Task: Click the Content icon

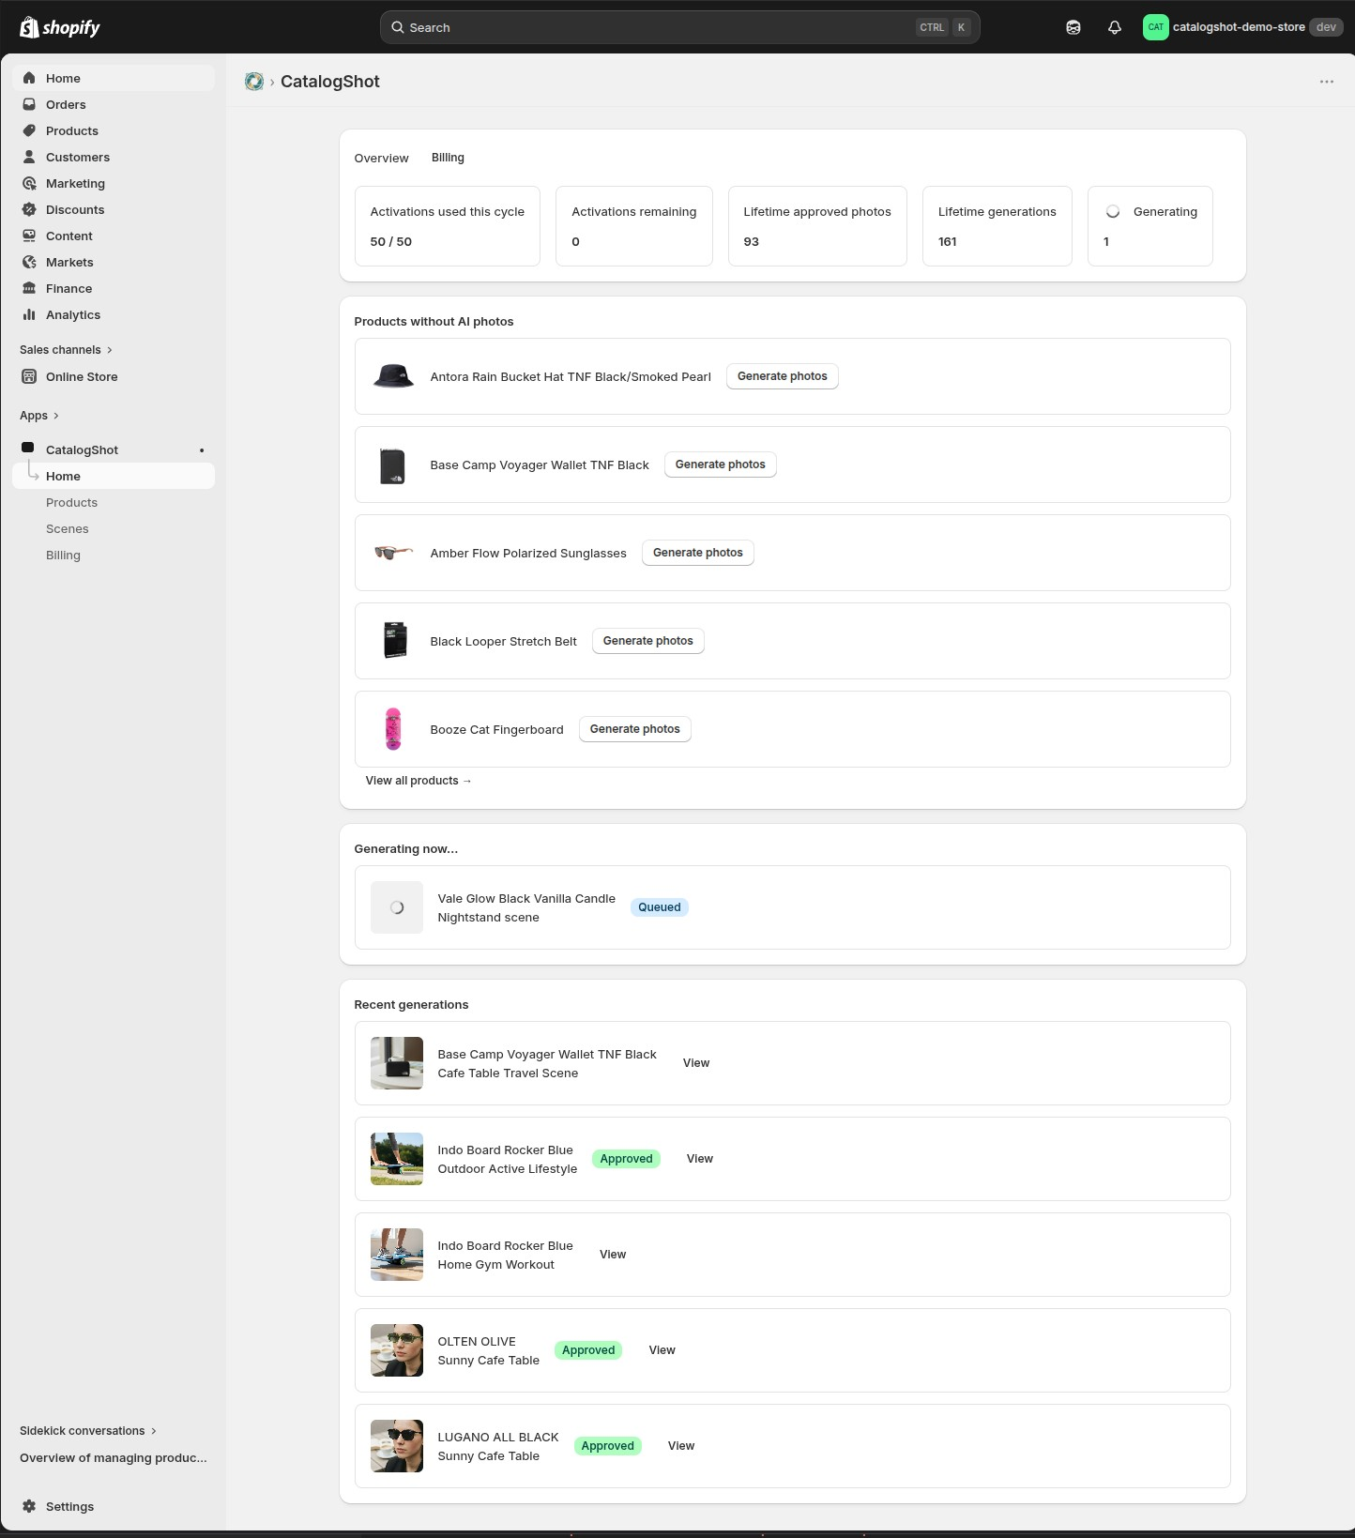Action: click(29, 236)
